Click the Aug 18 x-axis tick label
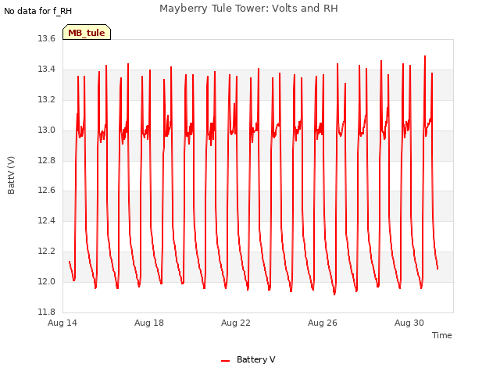Screen dimensions: 500x375 click(149, 323)
